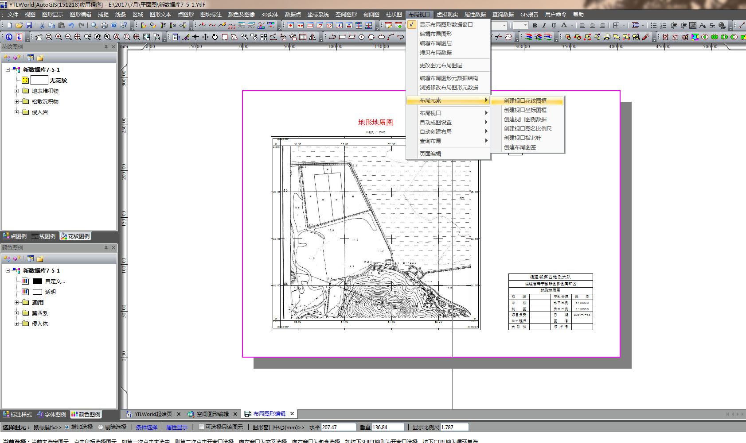This screenshot has width=746, height=443.
Task: Toggle bold text formatting
Action: pos(535,26)
